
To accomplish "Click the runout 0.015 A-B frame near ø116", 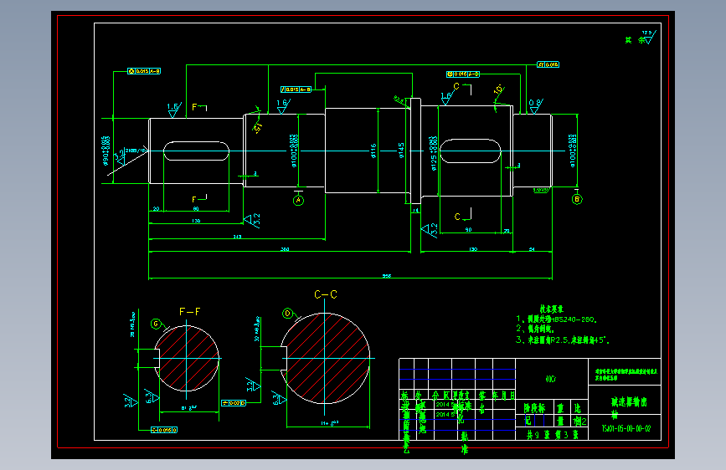I will point(296,89).
